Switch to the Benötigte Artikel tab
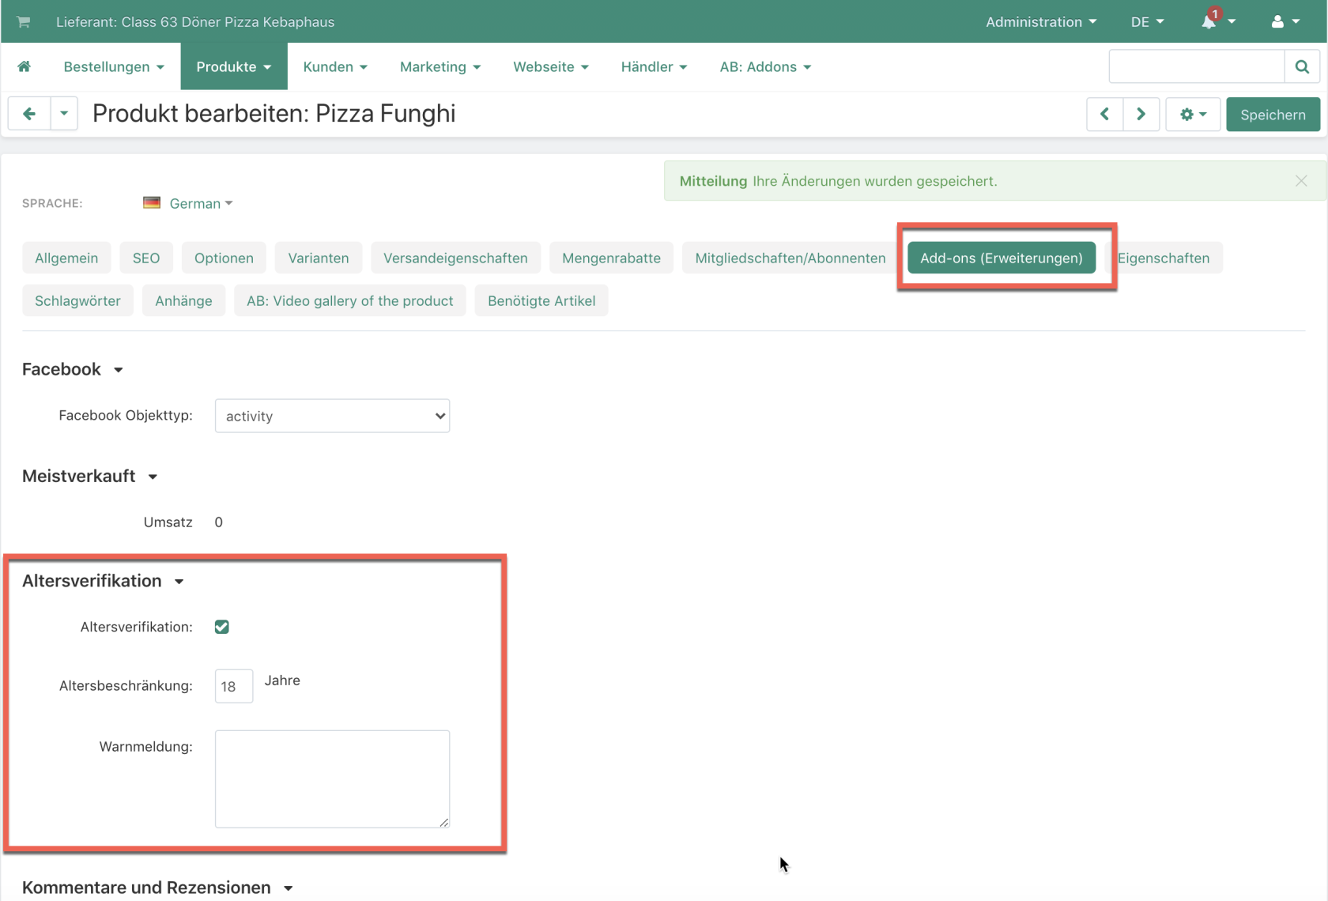The height and width of the screenshot is (901, 1328). [541, 300]
